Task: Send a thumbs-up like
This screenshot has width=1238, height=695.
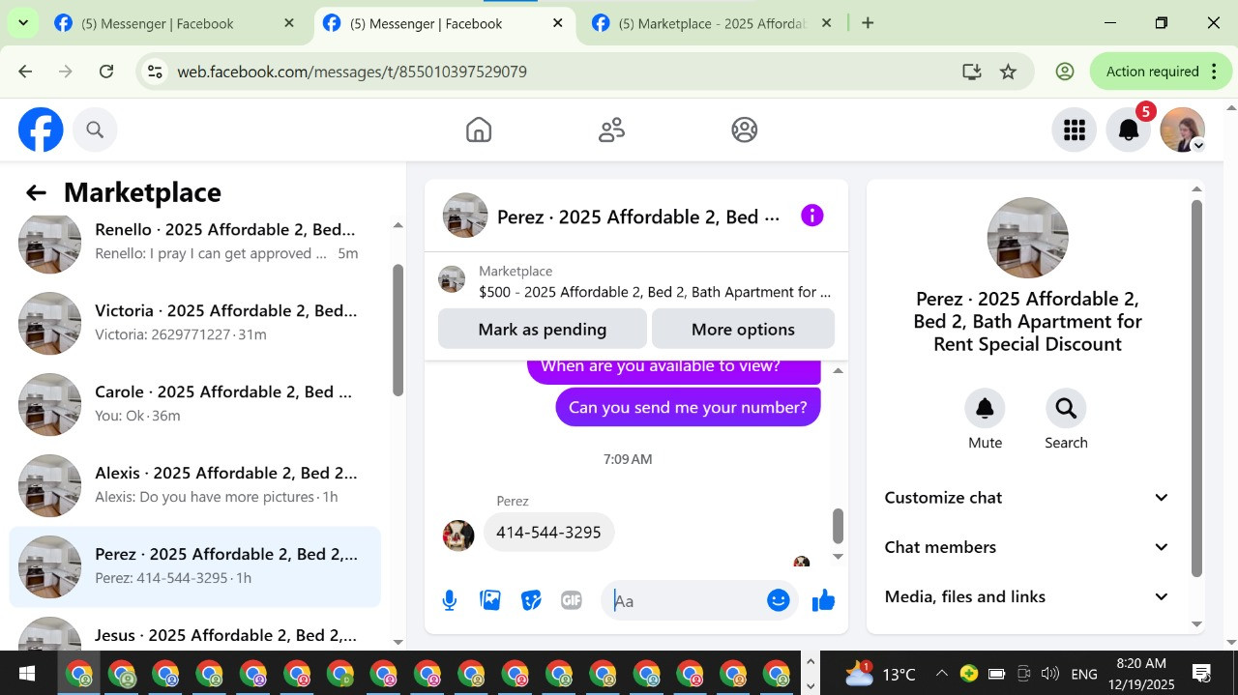Action: click(x=824, y=601)
